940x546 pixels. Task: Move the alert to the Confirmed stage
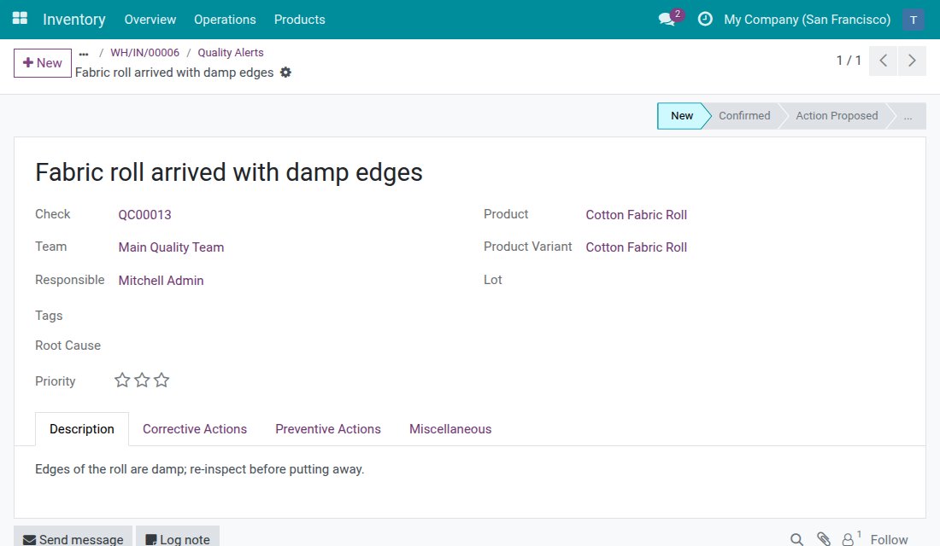(x=744, y=116)
